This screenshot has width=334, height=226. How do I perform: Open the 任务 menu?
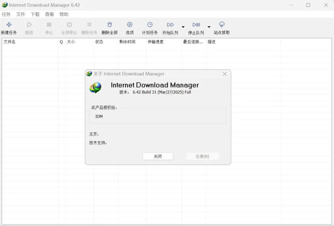tap(6, 14)
